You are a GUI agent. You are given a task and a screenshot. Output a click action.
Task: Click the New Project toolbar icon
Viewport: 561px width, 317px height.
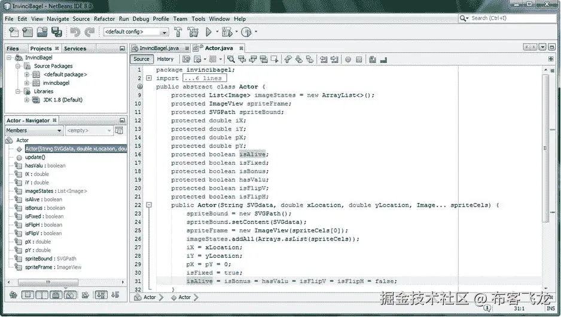28,32
